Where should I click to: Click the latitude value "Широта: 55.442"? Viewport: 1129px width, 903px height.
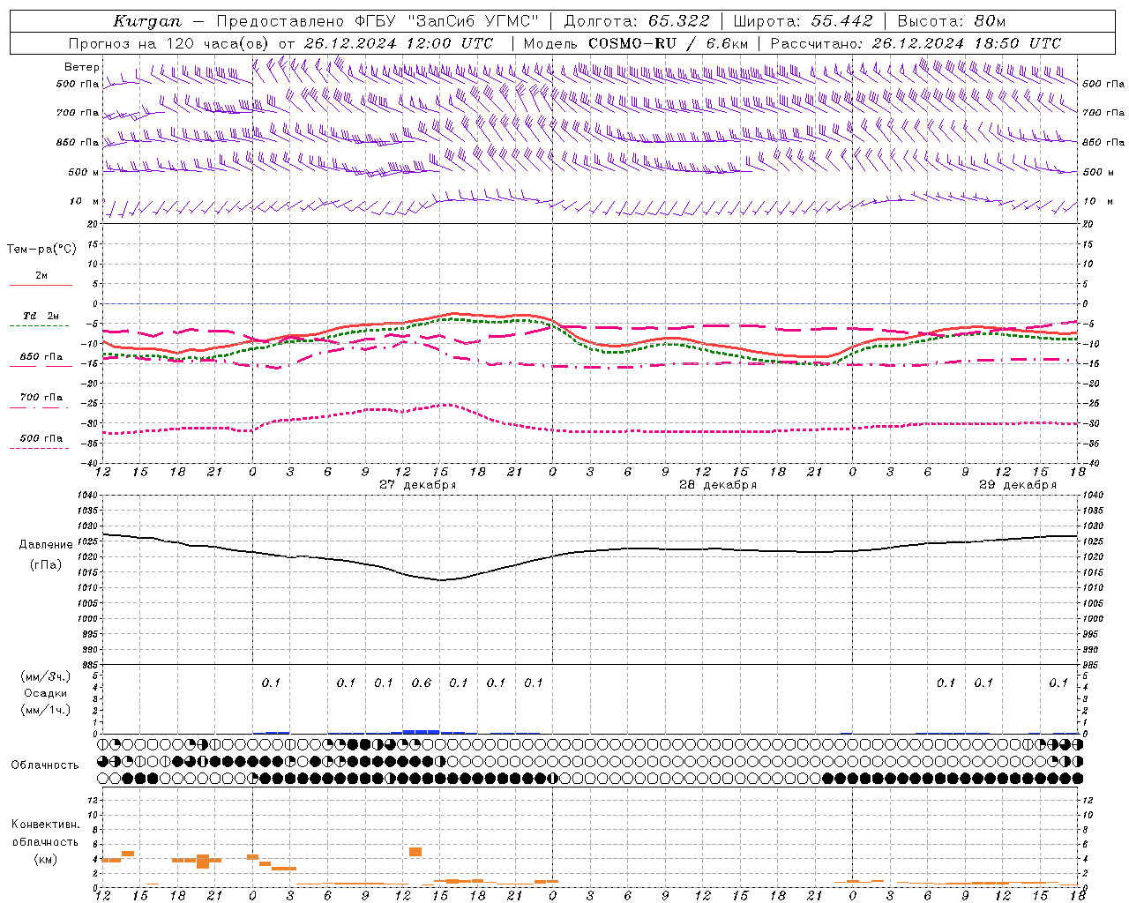pos(804,21)
